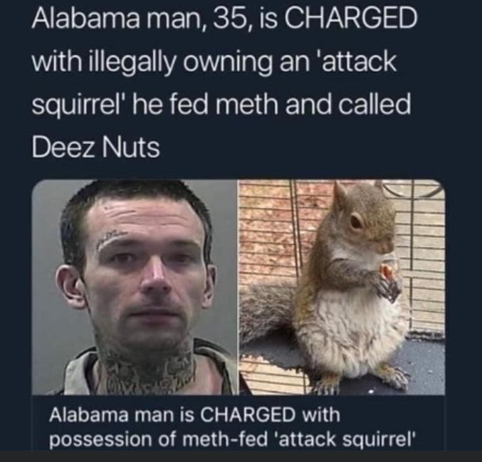
Task: Select the 'Deez Nuts' text in the tweet
Action: (x=96, y=147)
